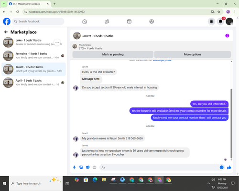Show hidden system tray icons chevron
This screenshot has width=239, height=191.
pyautogui.click(x=208, y=183)
